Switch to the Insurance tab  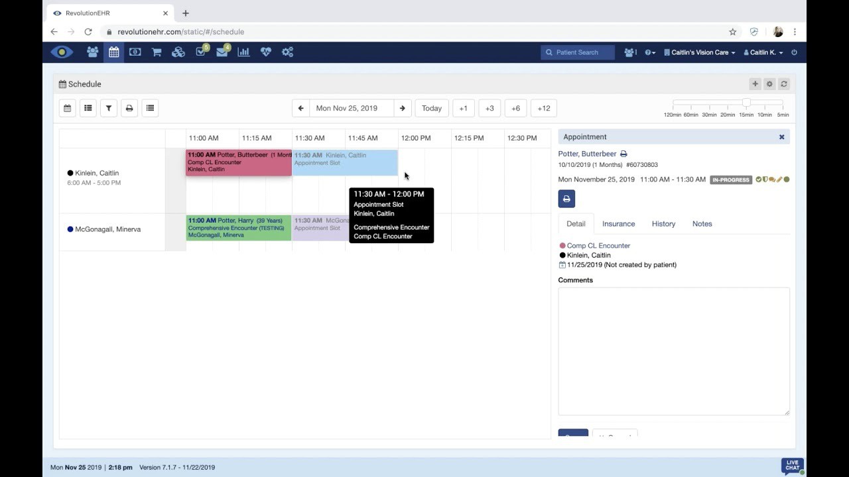click(618, 224)
